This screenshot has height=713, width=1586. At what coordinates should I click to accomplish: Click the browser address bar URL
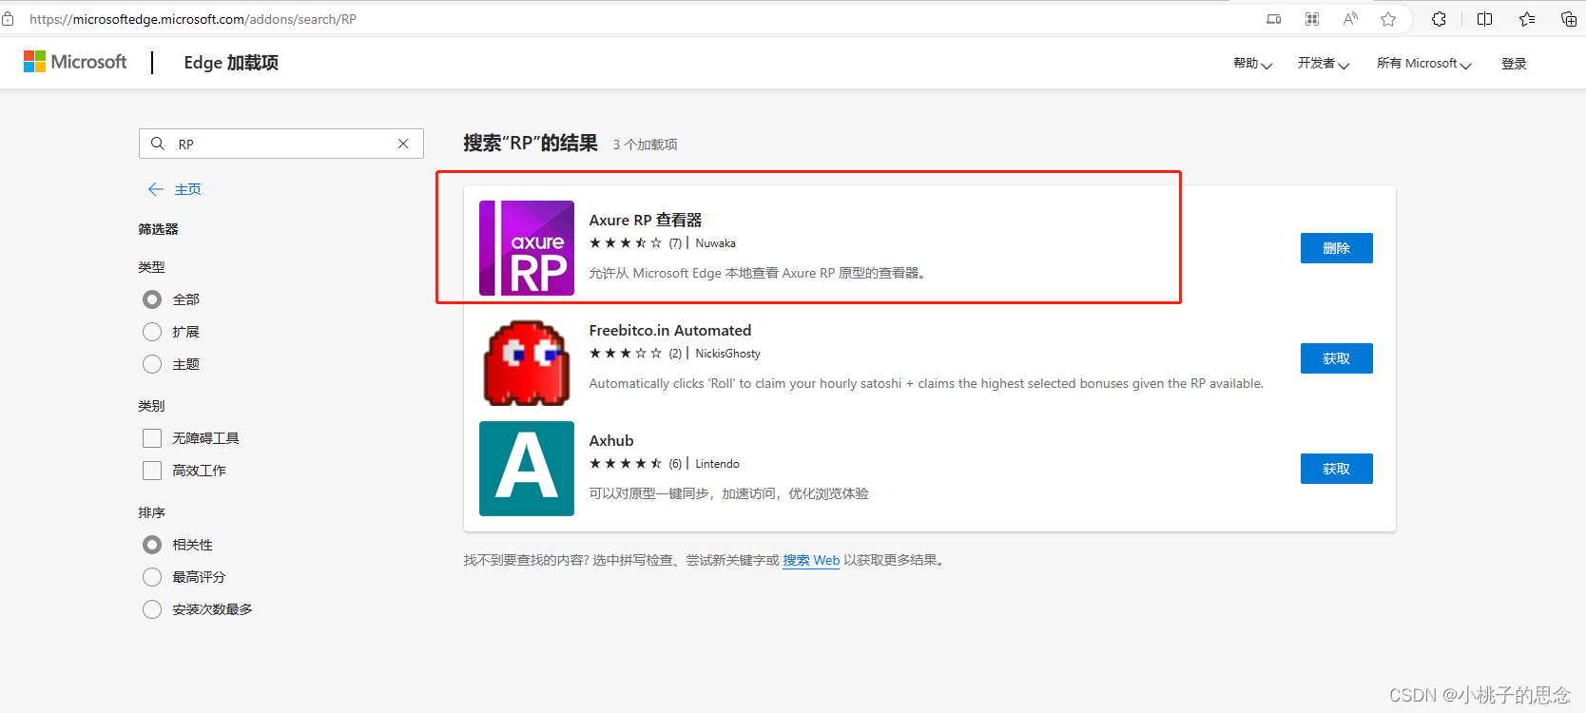pyautogui.click(x=193, y=19)
